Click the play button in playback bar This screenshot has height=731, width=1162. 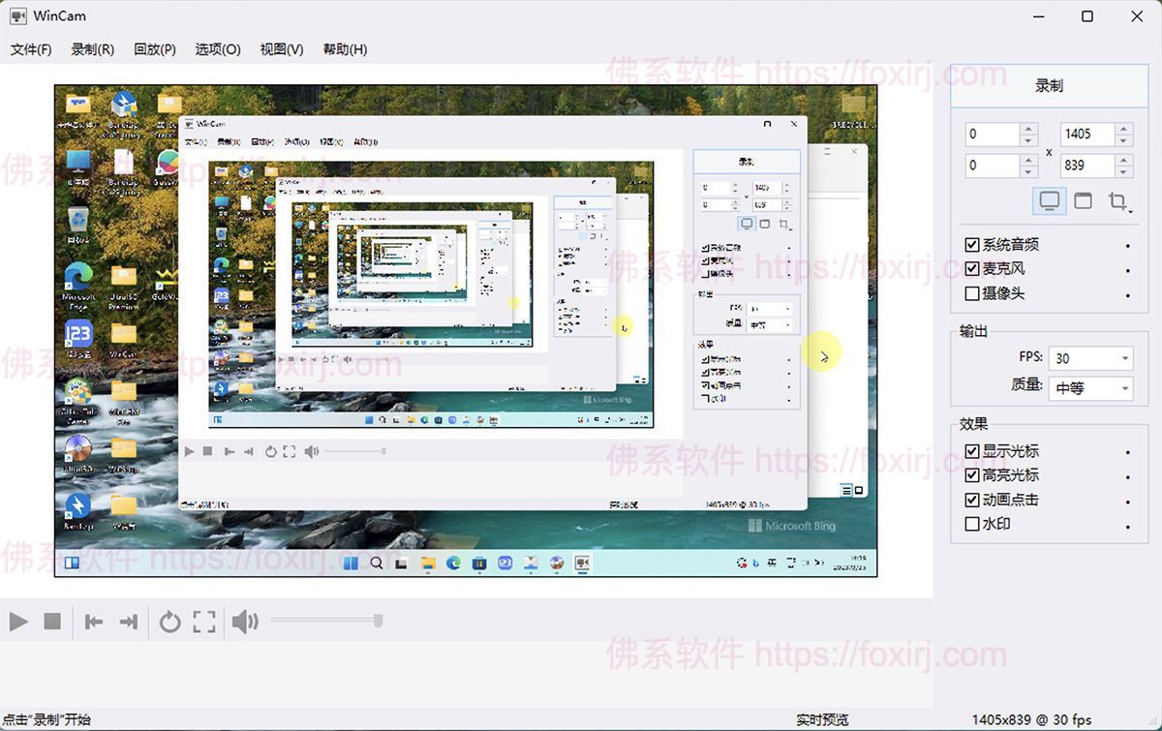point(18,622)
